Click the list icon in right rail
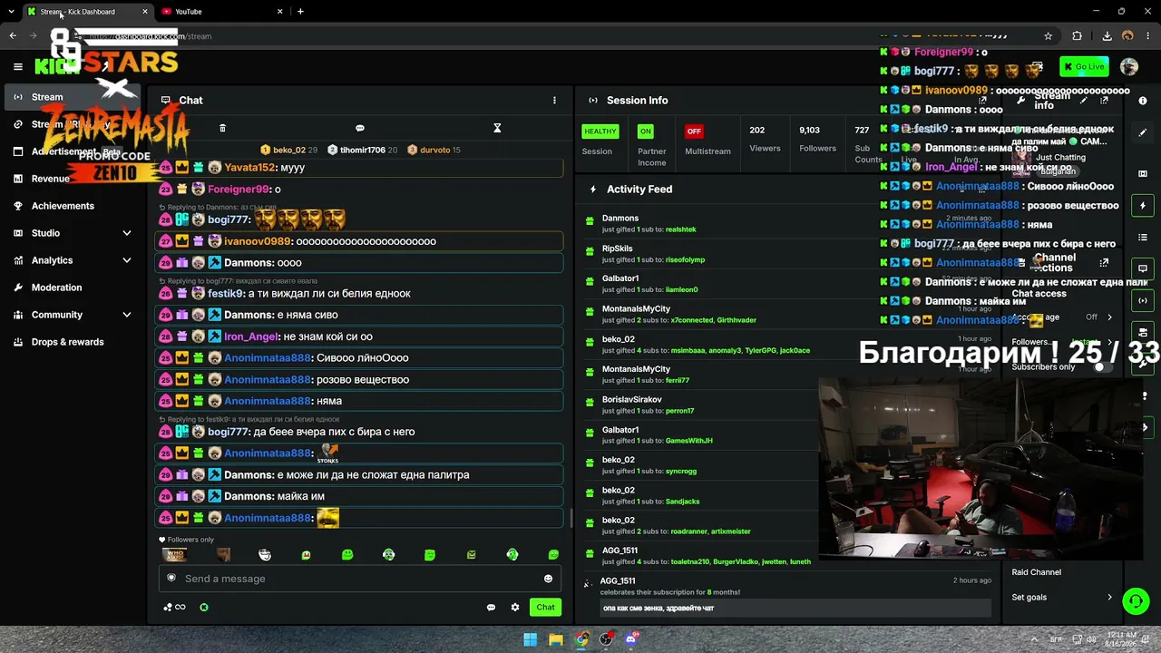Viewport: 1161px width, 653px height. coord(1143,238)
